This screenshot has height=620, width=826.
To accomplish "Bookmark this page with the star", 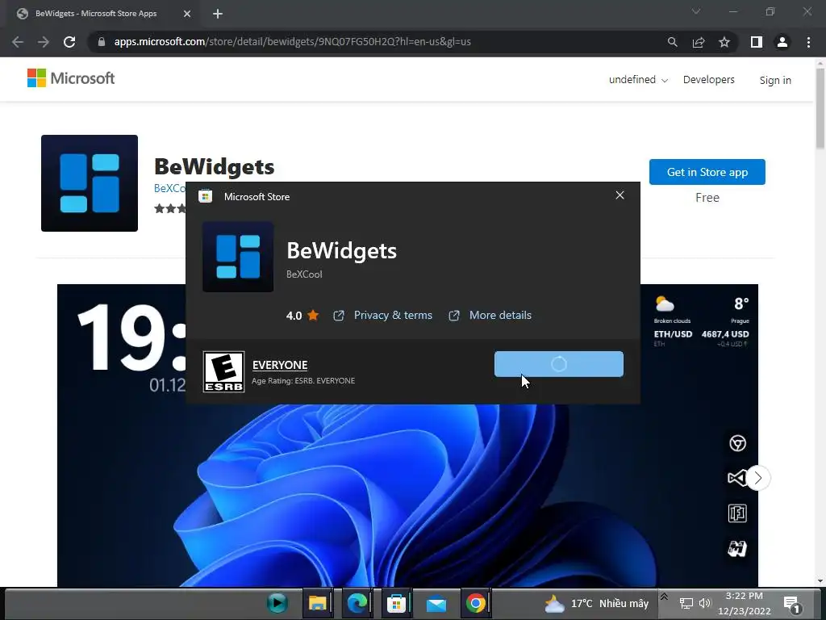I will point(724,42).
